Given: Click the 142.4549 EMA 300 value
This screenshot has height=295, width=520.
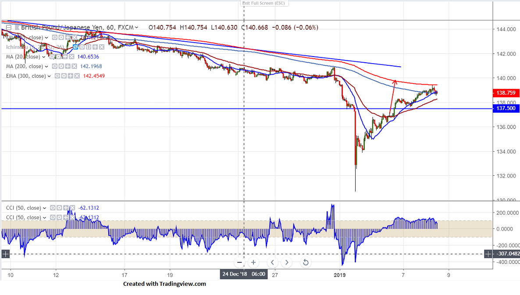Looking at the screenshot, I should [94, 76].
